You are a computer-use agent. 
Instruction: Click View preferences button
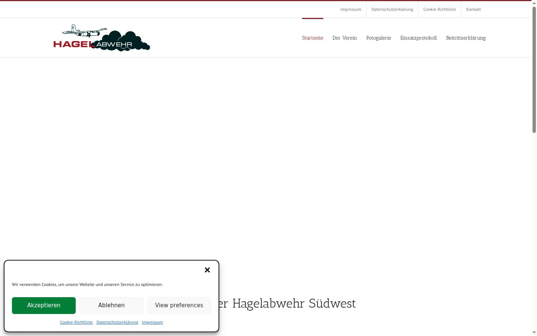(179, 305)
